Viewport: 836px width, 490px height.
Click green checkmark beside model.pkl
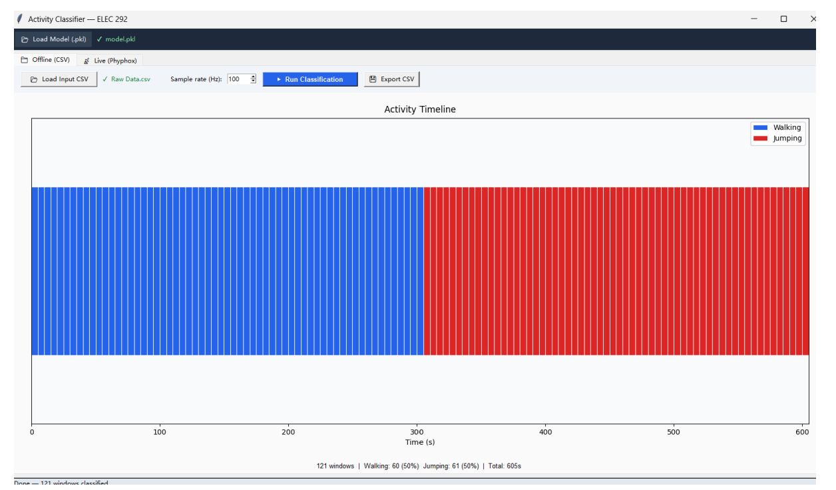100,39
